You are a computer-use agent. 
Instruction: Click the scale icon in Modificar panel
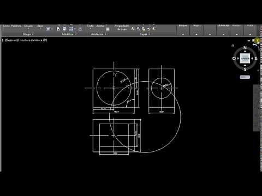(x=64, y=29)
